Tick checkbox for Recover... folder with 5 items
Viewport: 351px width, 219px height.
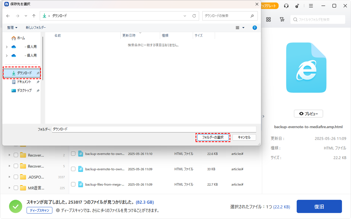coord(16,166)
